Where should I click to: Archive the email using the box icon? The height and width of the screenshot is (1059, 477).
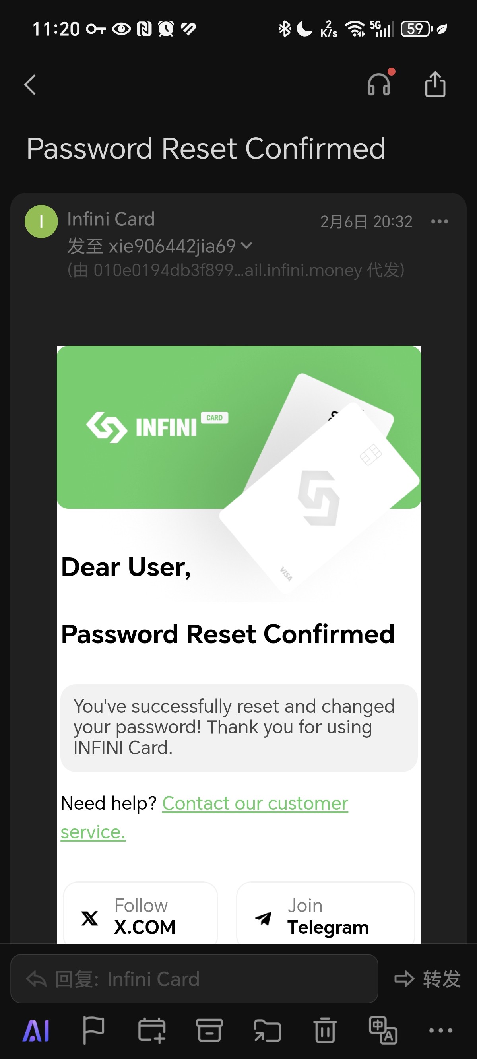point(210,1030)
